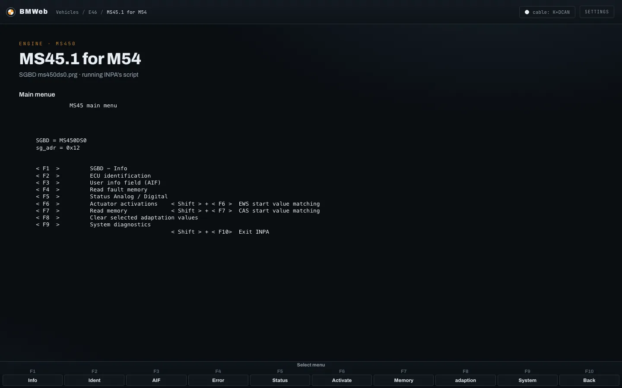Image resolution: width=622 pixels, height=388 pixels.
Task: Open F4 Error fault memory softkey
Action: pyautogui.click(x=218, y=380)
